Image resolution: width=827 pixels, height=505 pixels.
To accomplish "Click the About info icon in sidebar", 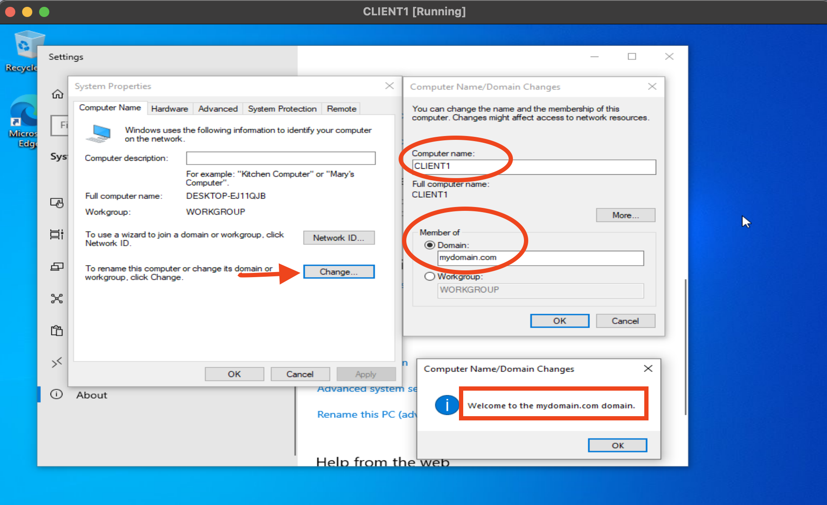I will coord(57,394).
